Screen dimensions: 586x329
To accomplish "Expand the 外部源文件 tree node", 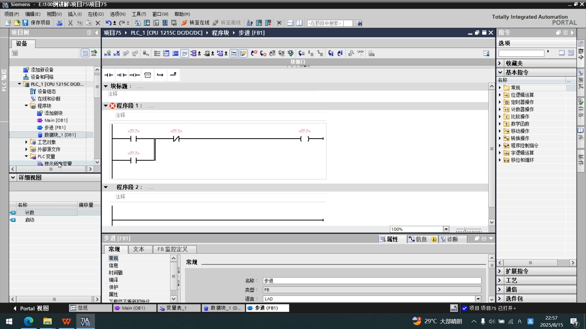I will 26,149.
